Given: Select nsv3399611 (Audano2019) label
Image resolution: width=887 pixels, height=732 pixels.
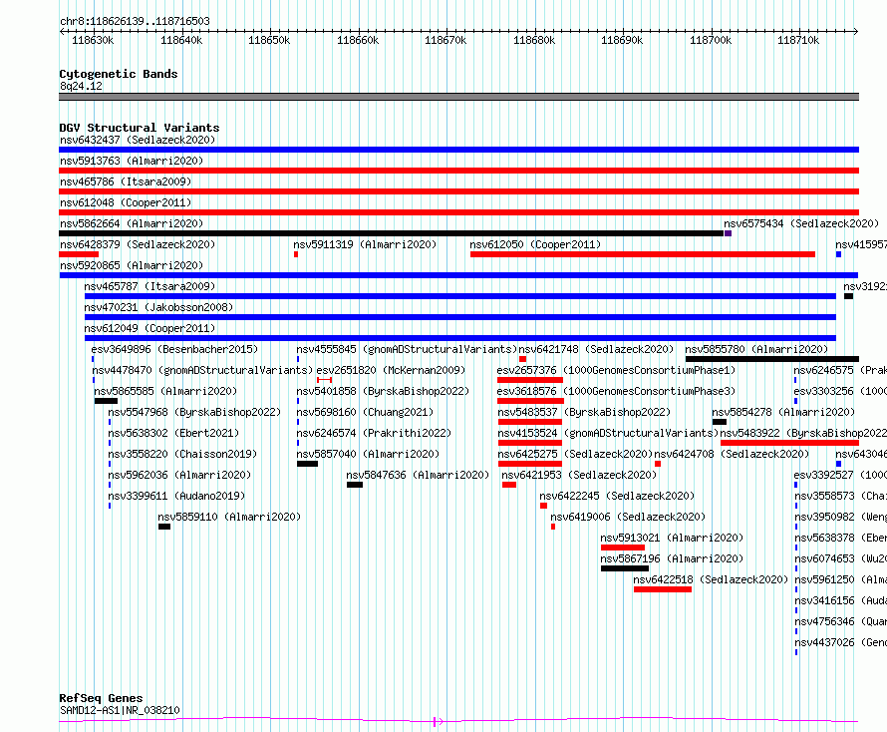Looking at the screenshot, I should pyautogui.click(x=176, y=496).
